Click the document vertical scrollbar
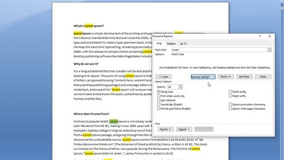 point(282,80)
